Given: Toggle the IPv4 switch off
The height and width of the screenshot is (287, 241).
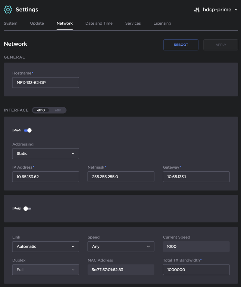Looking at the screenshot, I should 28,130.
